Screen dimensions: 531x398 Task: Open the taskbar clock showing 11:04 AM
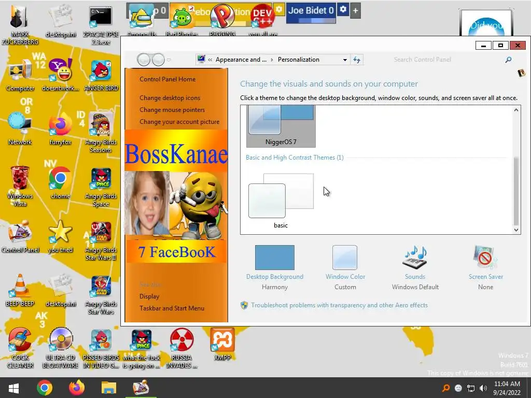[507, 388]
